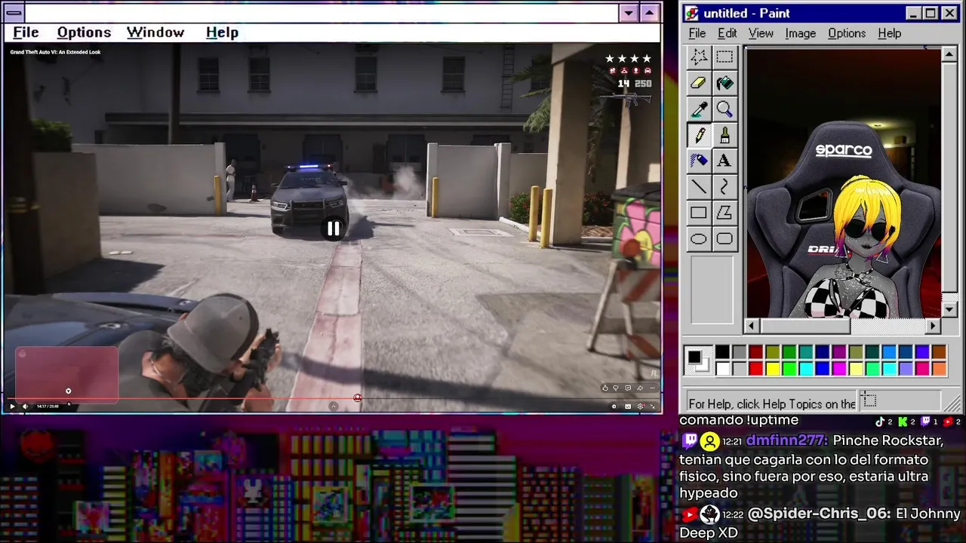
Task: Share the video using the arrow icon
Action: pyautogui.click(x=640, y=388)
